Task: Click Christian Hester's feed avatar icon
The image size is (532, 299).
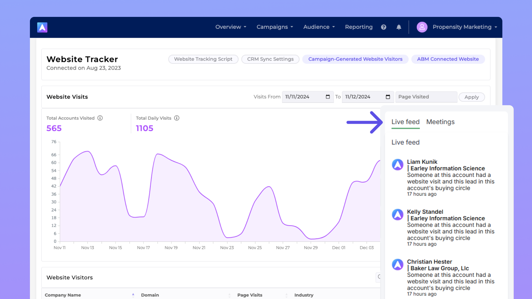Action: [397, 265]
